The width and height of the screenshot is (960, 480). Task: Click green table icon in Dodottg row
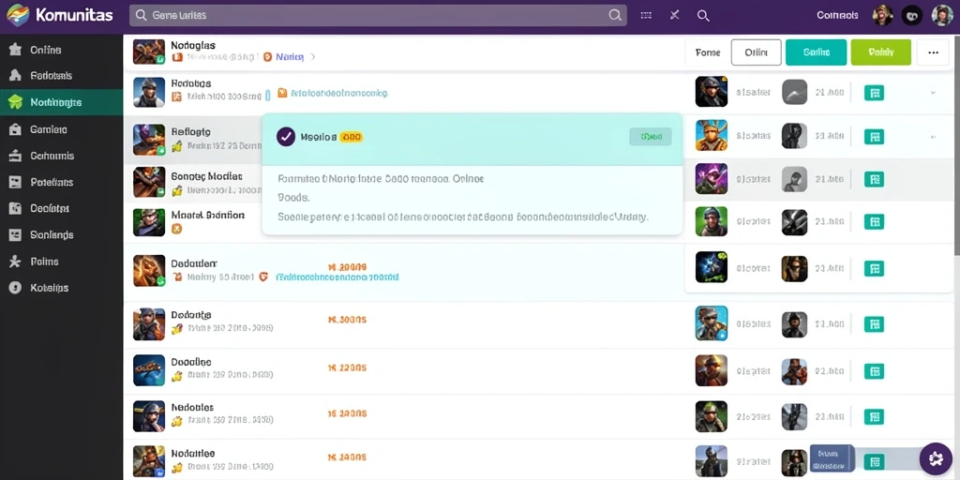click(874, 323)
